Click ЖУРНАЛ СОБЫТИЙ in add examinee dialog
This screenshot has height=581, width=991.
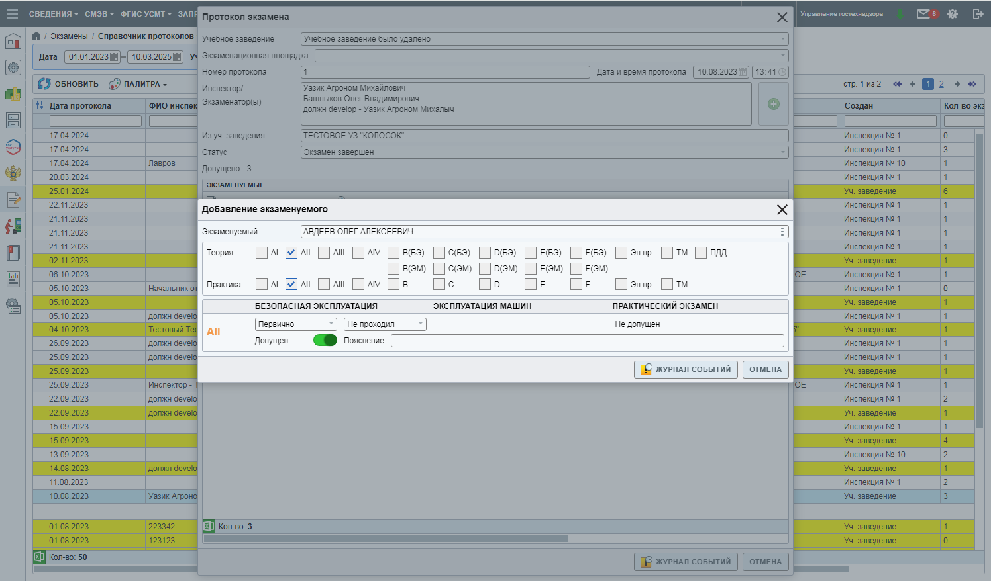[x=686, y=369]
